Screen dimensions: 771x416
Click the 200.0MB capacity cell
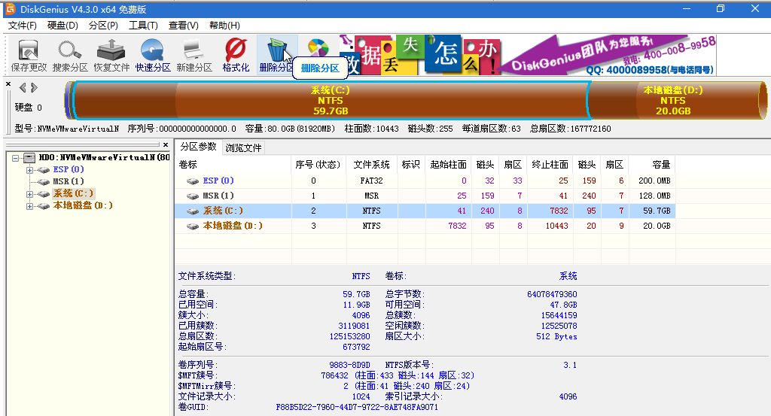652,181
